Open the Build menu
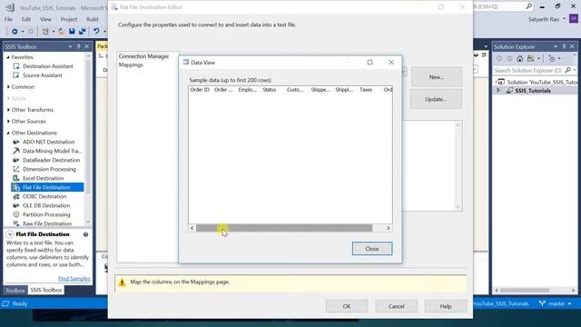Screen dimensions: 581x327 (x=93, y=19)
